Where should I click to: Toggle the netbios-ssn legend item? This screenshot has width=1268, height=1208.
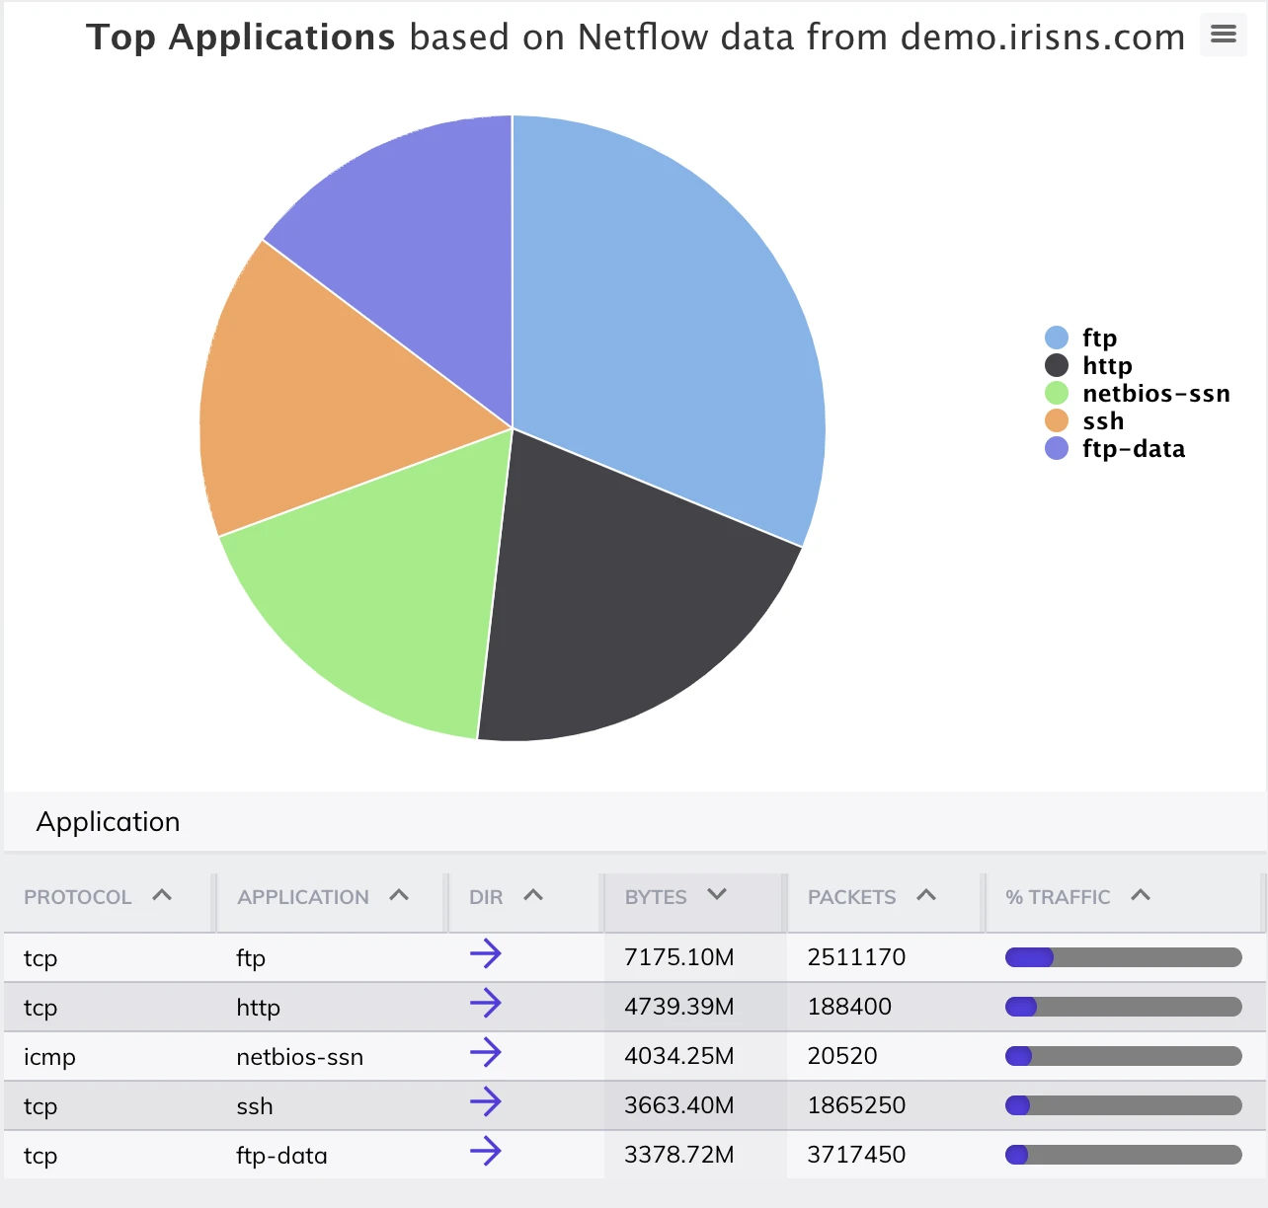click(x=1154, y=393)
